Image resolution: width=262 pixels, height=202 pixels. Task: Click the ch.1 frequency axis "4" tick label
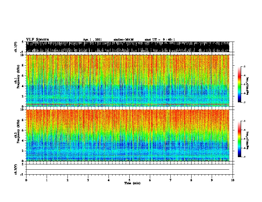(x=23, y=86)
